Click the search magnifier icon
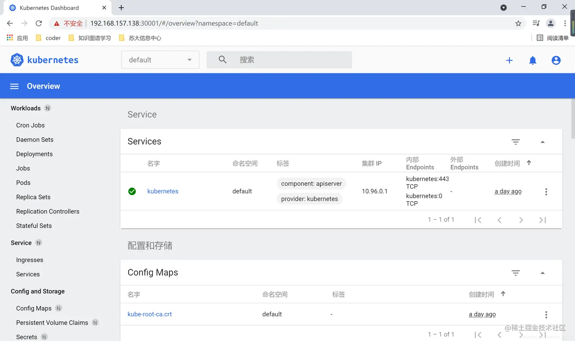Image resolution: width=575 pixels, height=341 pixels. click(x=222, y=60)
